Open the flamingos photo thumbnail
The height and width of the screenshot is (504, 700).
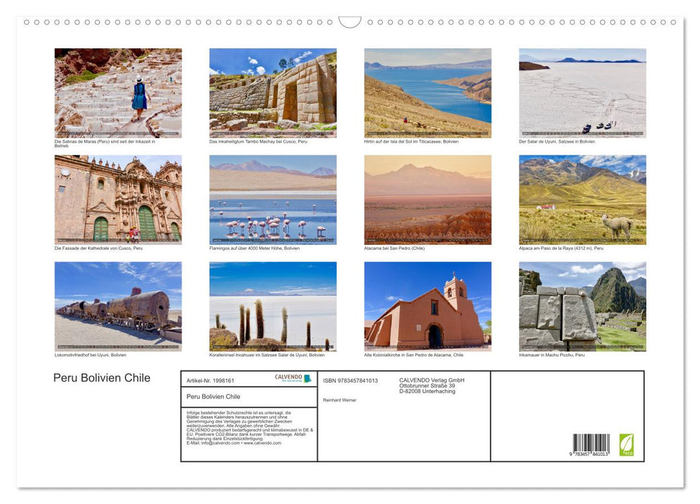pos(273,199)
